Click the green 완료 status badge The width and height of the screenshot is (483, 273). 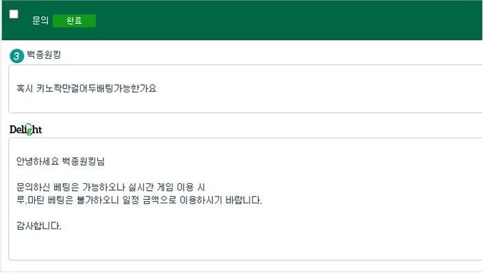pos(74,21)
